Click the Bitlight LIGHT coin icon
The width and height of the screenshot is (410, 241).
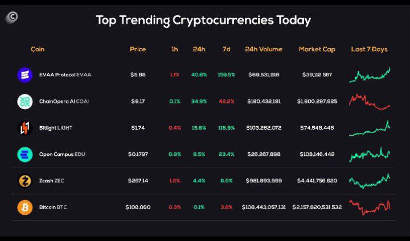25,128
